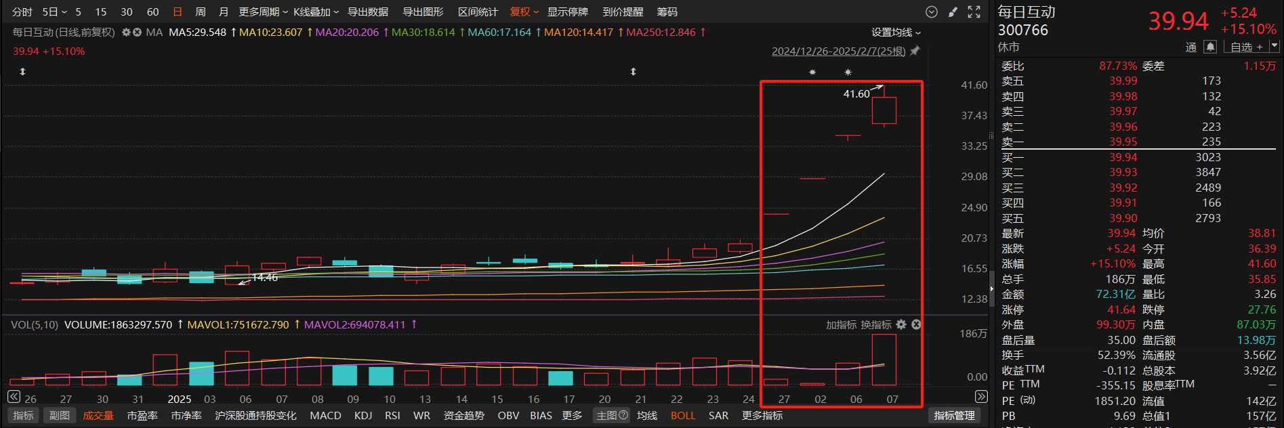Open volume panel settings gear icon
Screen dimensions: 1284x428
[x=901, y=325]
